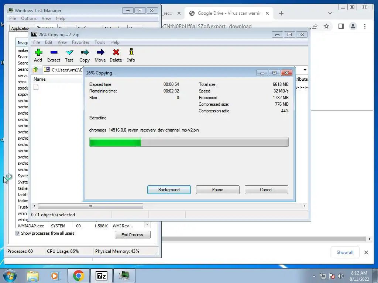
Task: Click the Add icon in 7-Zip toolbar
Action: (x=38, y=52)
